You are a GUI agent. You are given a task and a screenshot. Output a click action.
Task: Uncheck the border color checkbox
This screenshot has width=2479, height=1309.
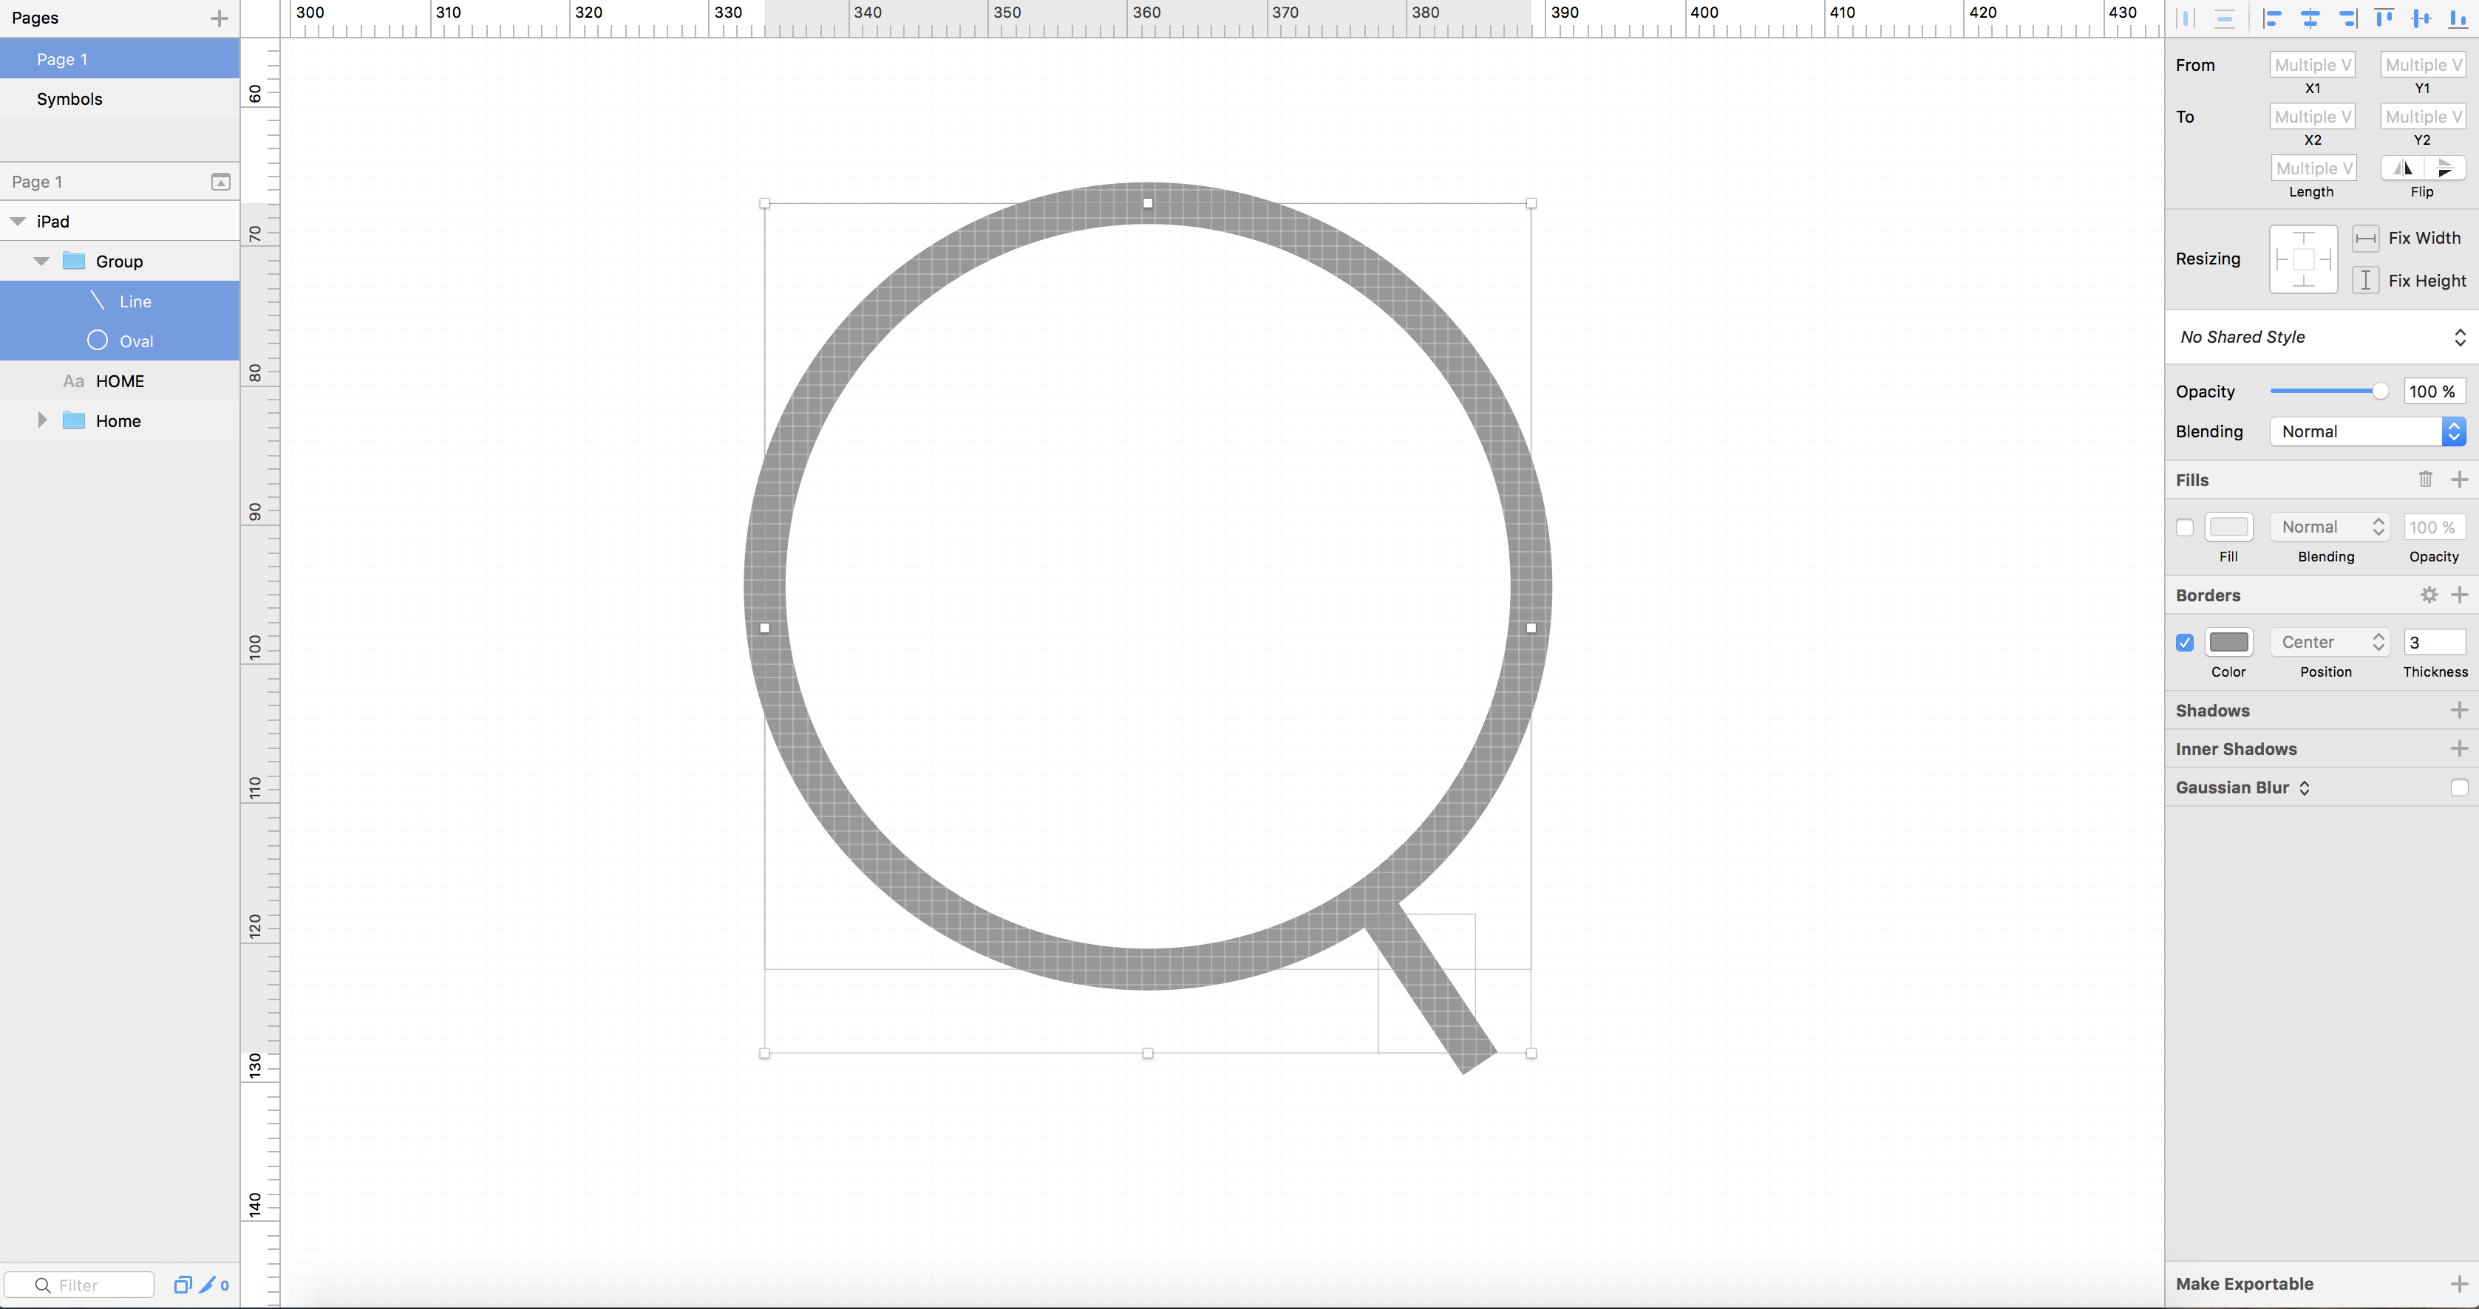(x=2185, y=643)
